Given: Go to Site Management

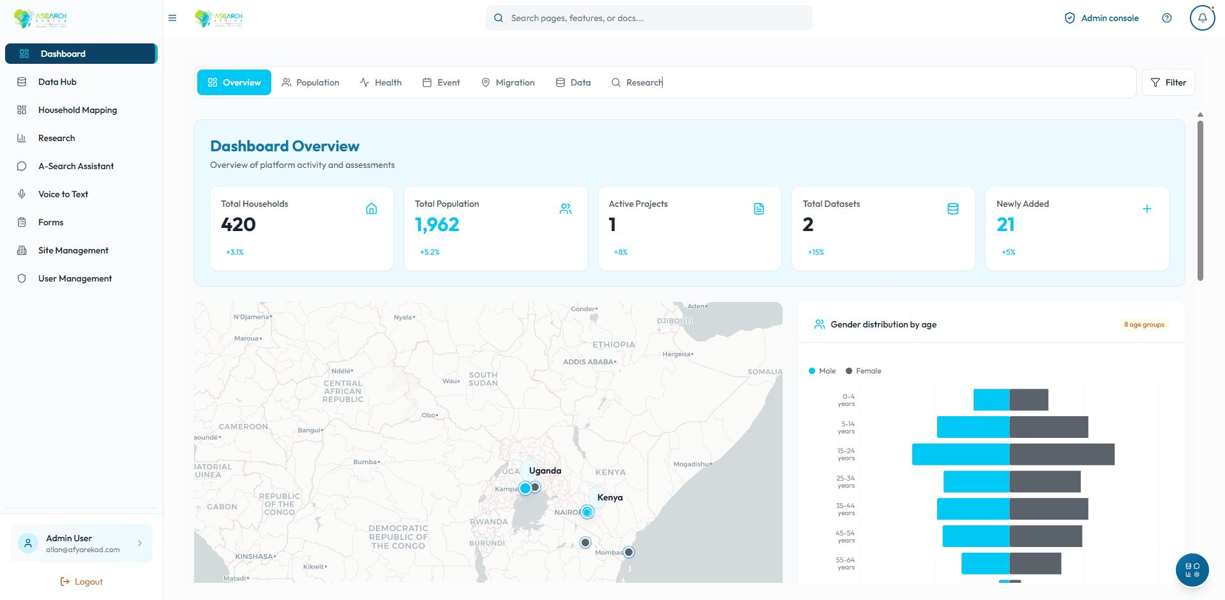Looking at the screenshot, I should coord(81,250).
